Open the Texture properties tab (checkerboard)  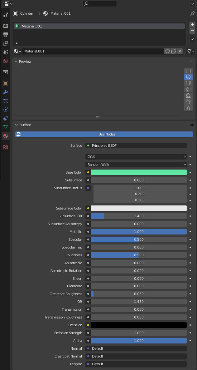[x=6, y=147]
